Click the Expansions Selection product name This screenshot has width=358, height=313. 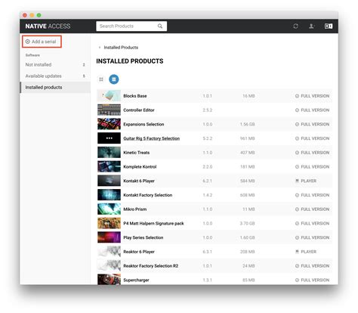coord(144,124)
